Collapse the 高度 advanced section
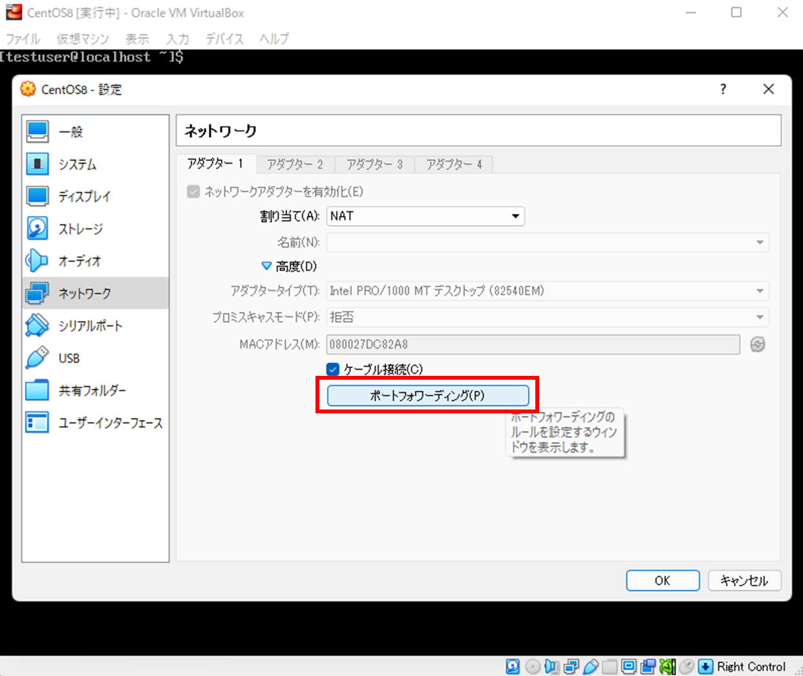The height and width of the screenshot is (676, 803). tap(266, 266)
